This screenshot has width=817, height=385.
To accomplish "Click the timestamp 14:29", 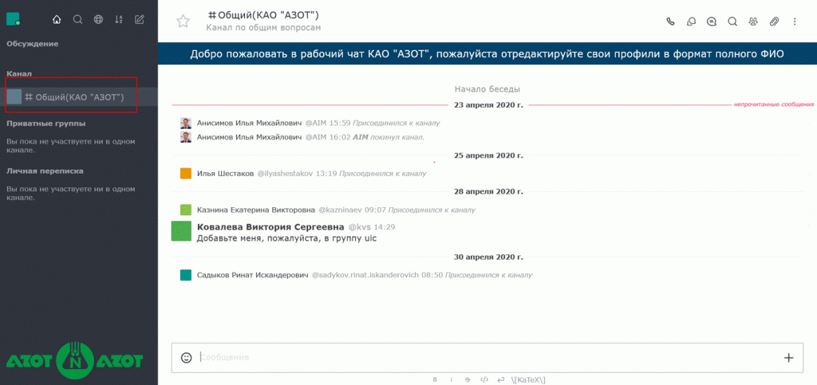I will (385, 227).
